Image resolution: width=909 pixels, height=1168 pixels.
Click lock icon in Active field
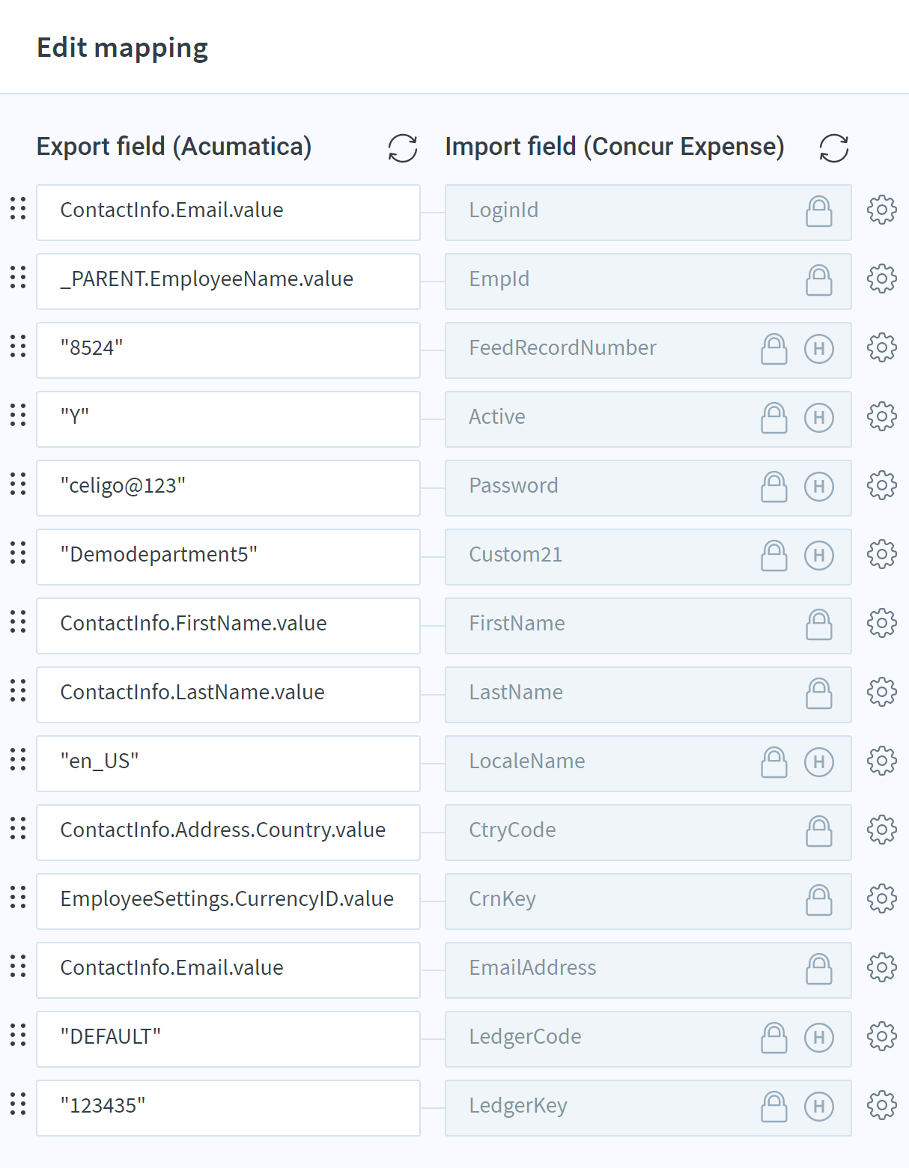(774, 418)
